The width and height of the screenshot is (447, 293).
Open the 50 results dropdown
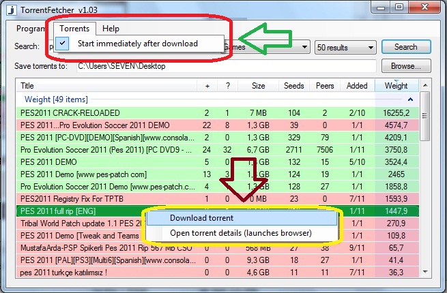point(345,47)
